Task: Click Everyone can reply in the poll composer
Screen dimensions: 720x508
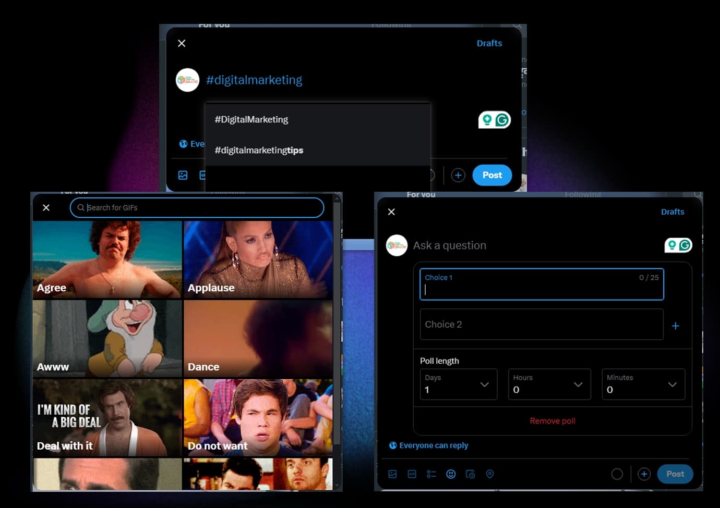Action: pos(433,445)
